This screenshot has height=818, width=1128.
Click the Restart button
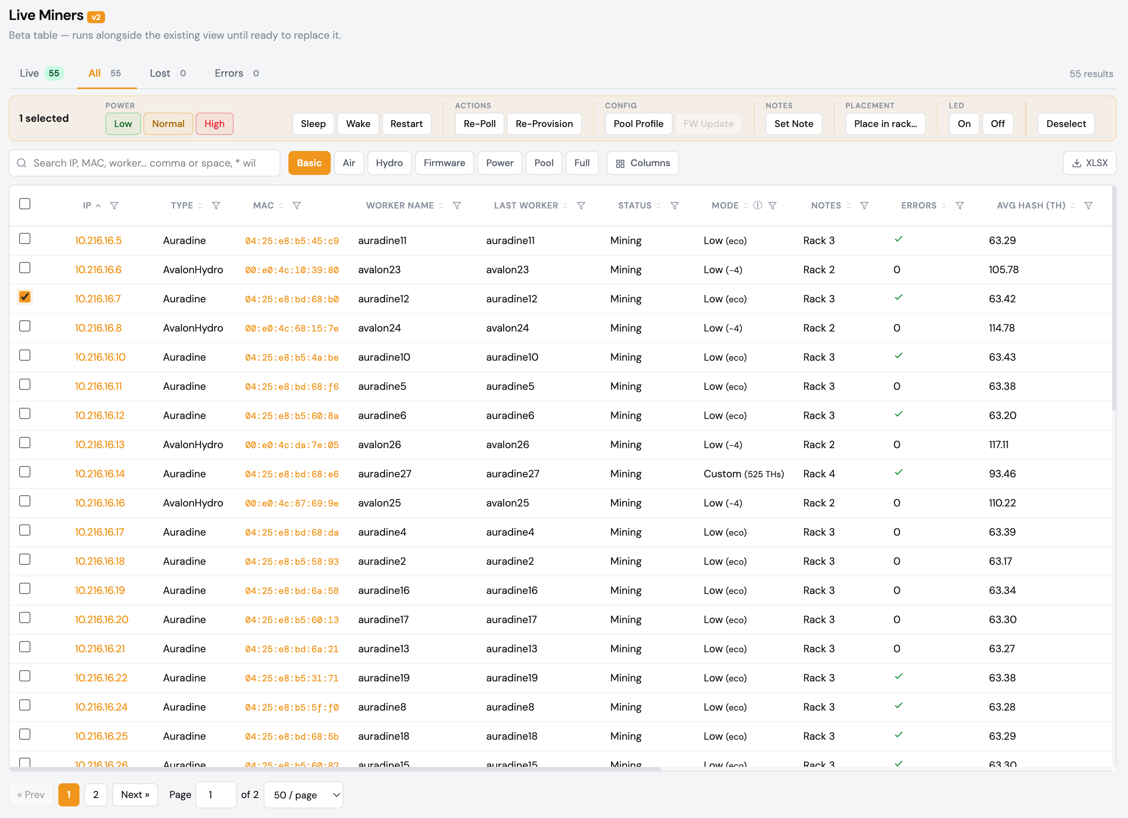[x=406, y=124]
